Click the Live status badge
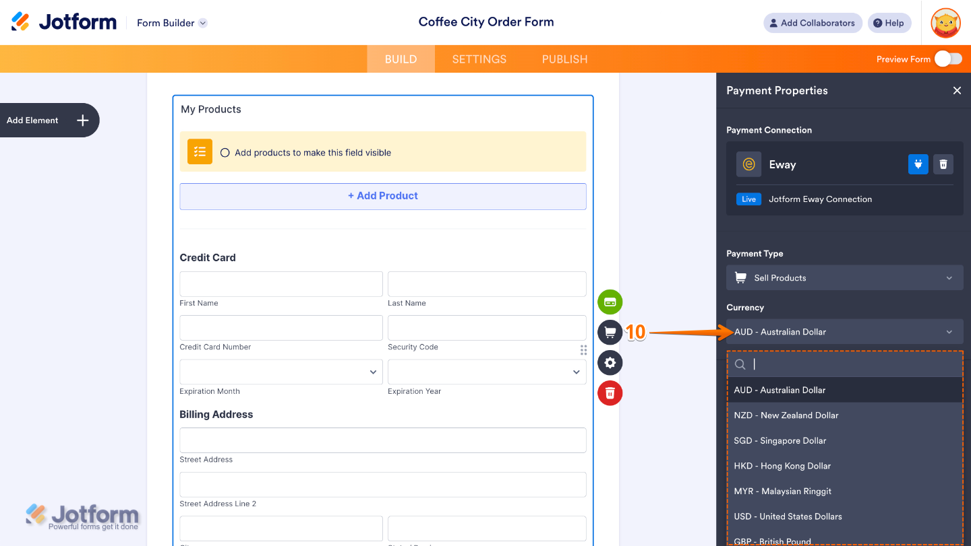Image resolution: width=971 pixels, height=546 pixels. (x=748, y=199)
